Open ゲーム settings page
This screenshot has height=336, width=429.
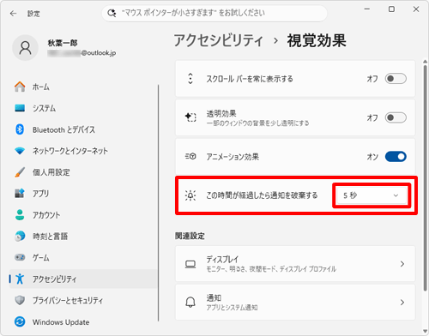(x=83, y=257)
